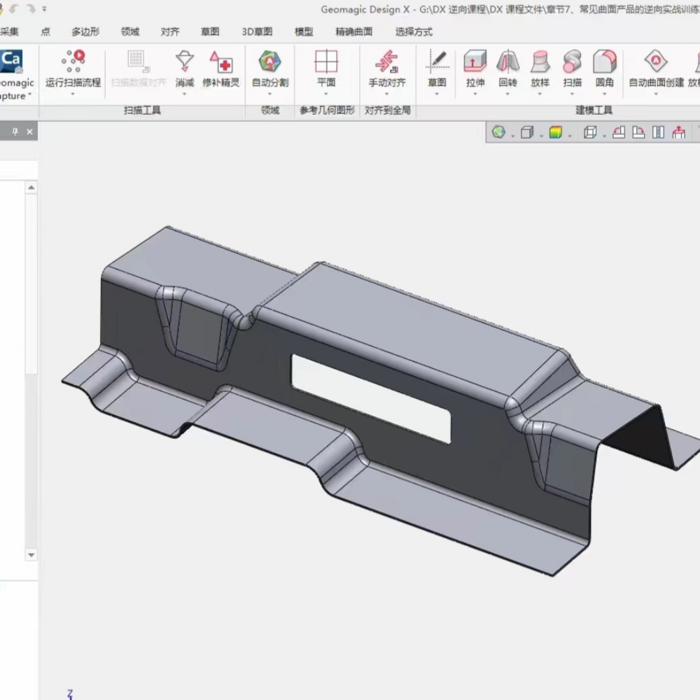Open the 3D草图 ribbon tab
Viewport: 700px width, 700px height.
coord(257,31)
